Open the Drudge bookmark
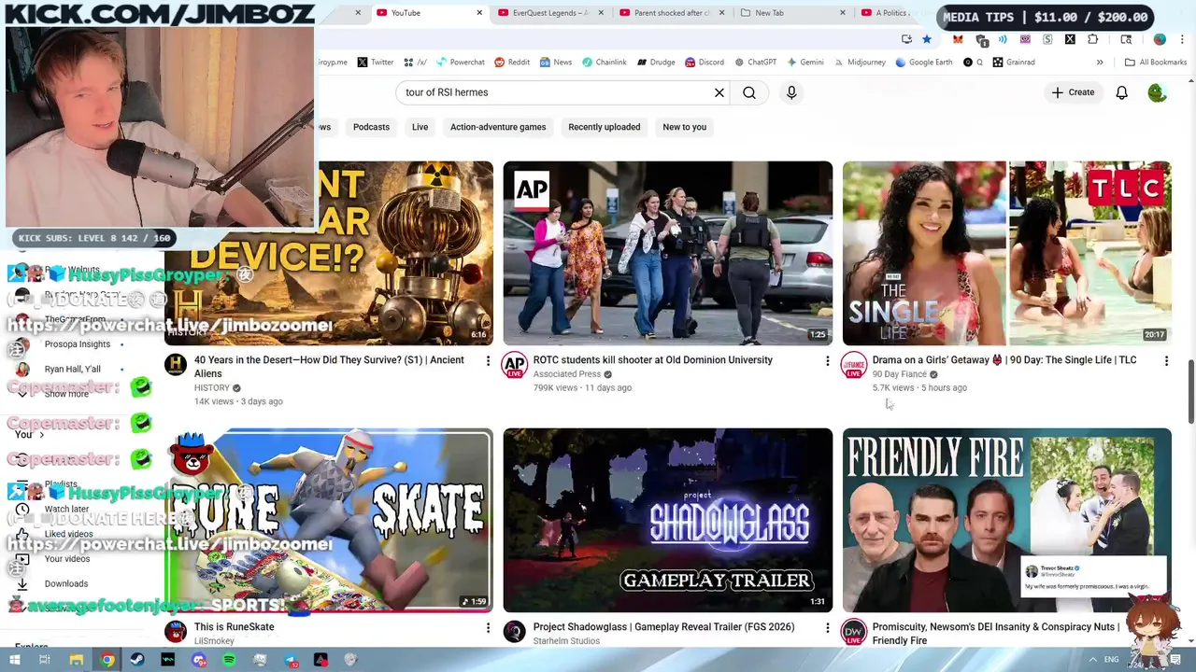This screenshot has width=1196, height=672. tap(656, 63)
